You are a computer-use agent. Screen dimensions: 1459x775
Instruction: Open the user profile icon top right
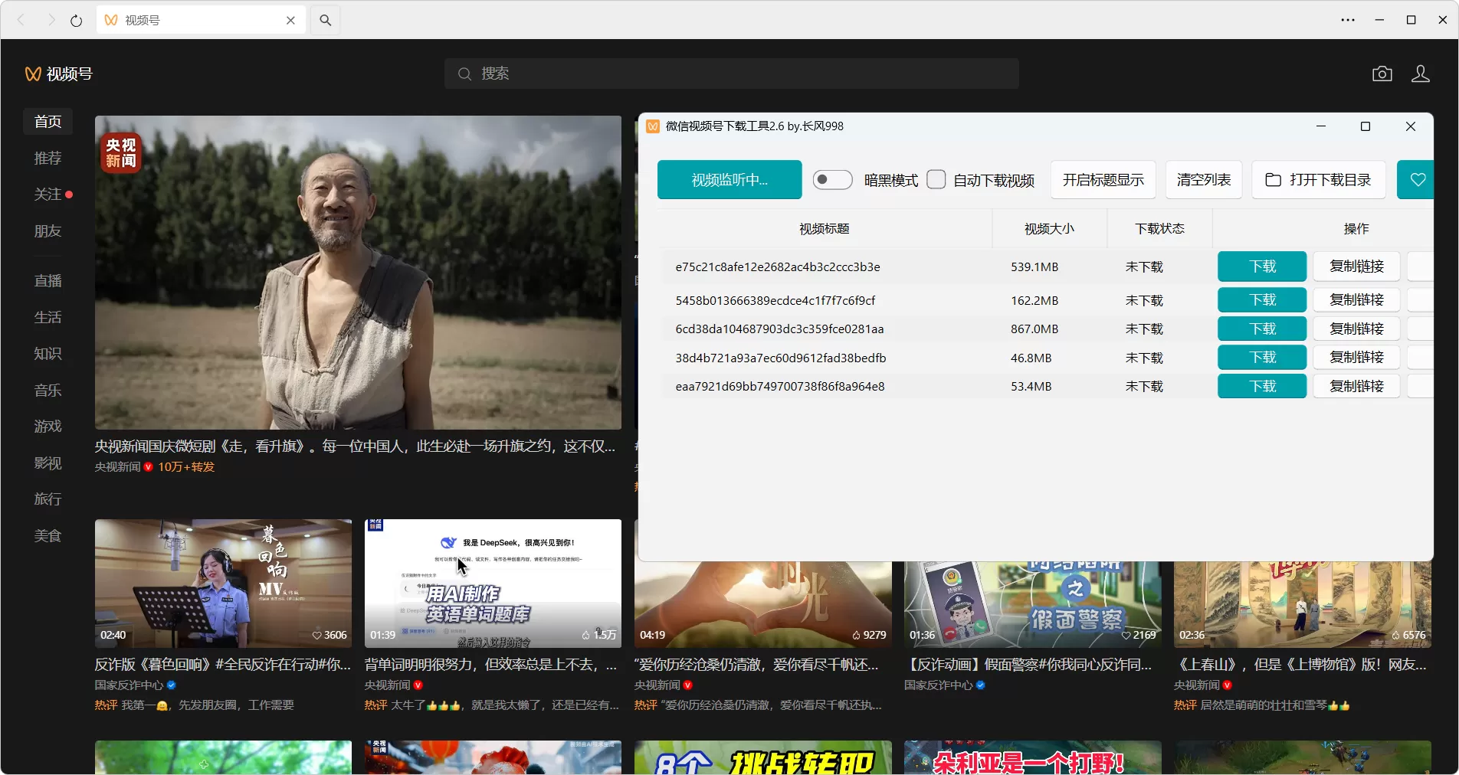tap(1420, 73)
